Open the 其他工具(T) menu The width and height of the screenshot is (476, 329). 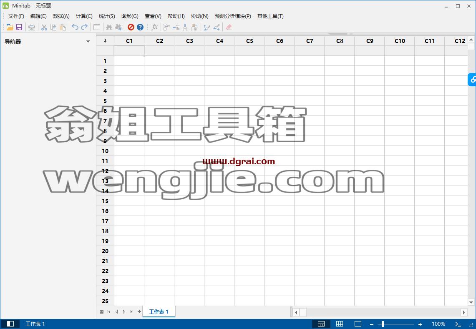[270, 16]
